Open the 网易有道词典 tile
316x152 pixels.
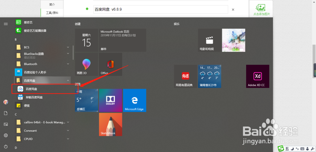coord(185,76)
